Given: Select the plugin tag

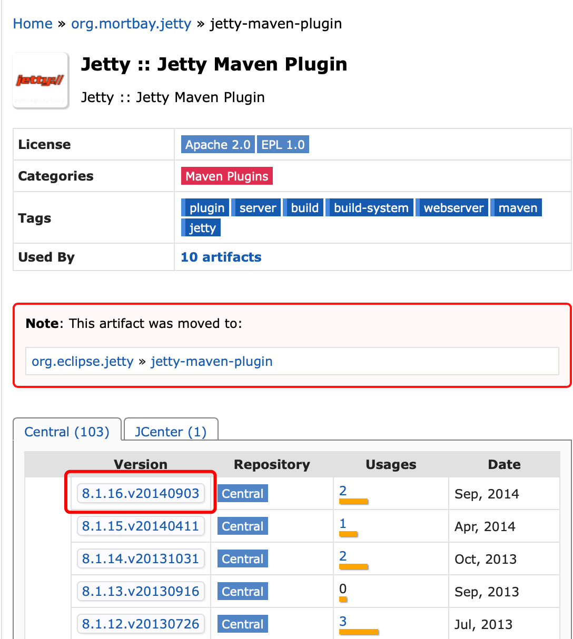Looking at the screenshot, I should pyautogui.click(x=206, y=208).
